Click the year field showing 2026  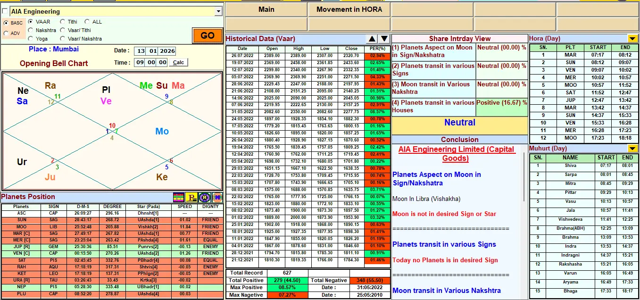(167, 51)
